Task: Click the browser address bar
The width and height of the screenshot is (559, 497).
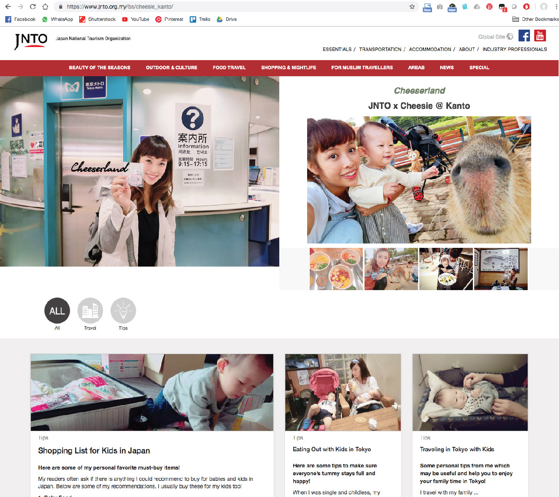Action: coord(235,7)
